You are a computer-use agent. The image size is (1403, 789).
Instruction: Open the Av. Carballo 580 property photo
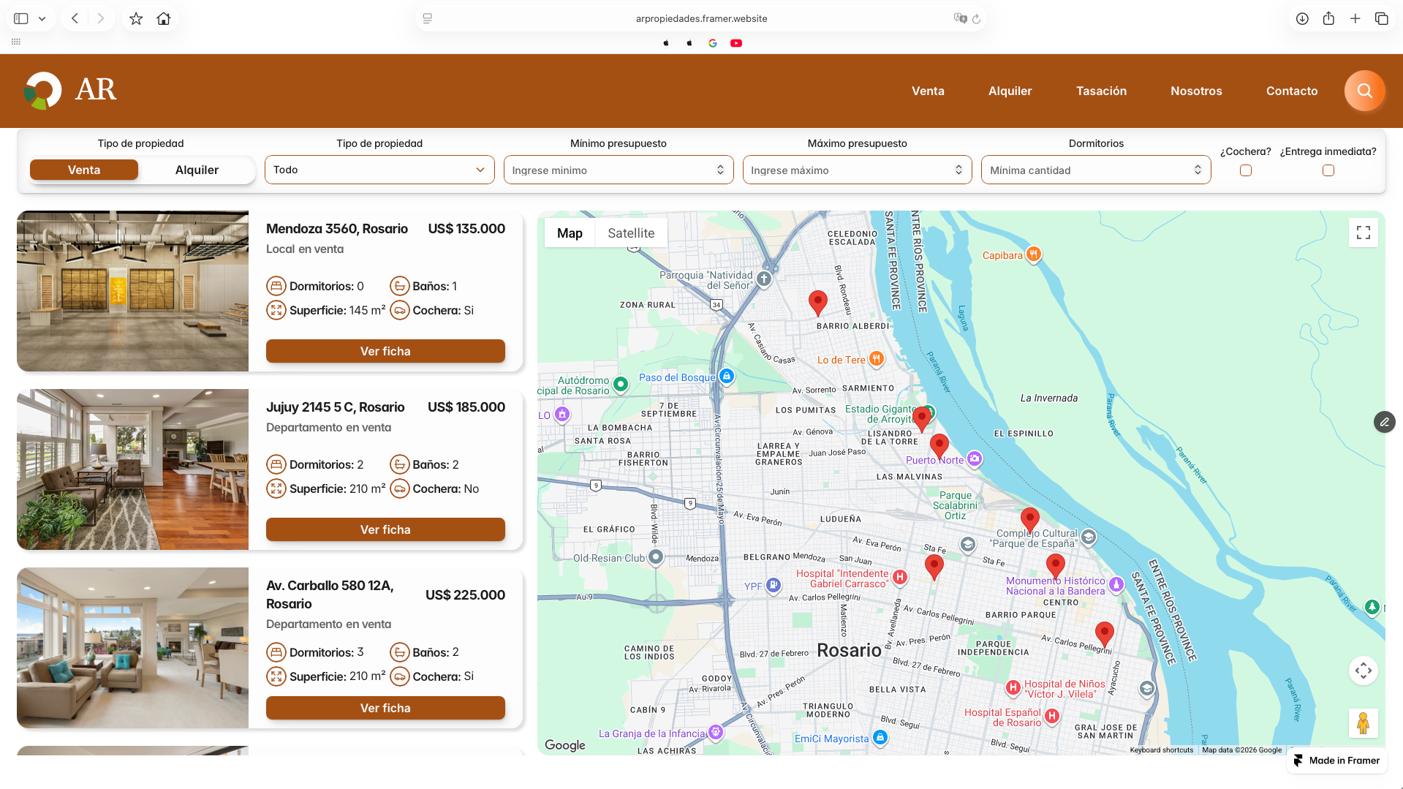pos(132,648)
